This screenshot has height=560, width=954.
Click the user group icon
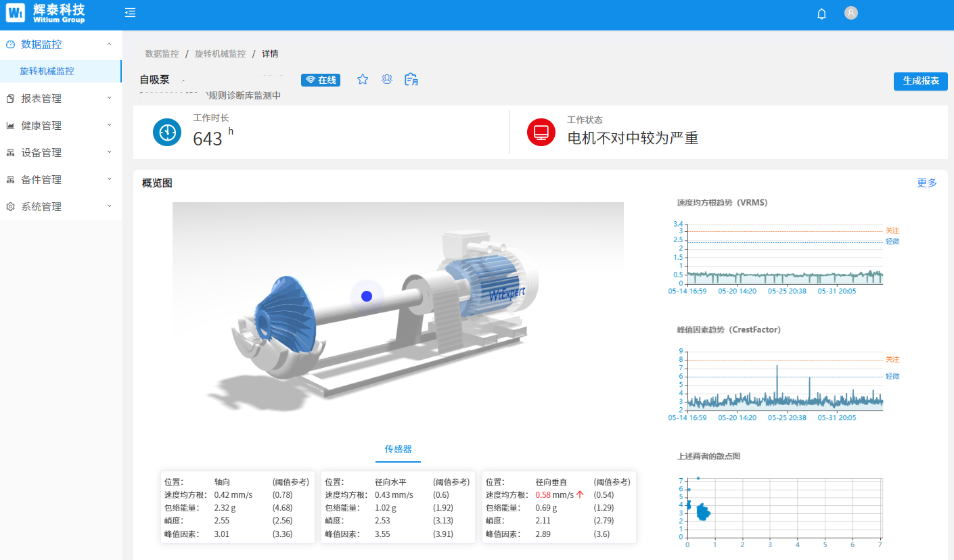tap(387, 80)
